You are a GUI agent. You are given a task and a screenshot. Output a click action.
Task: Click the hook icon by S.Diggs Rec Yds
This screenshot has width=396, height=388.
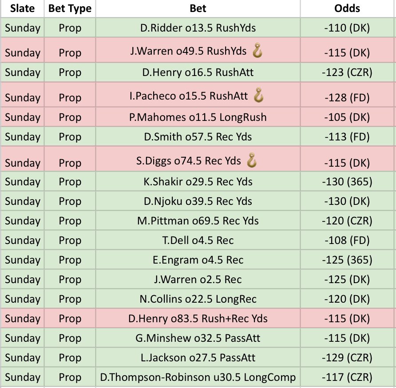252,160
